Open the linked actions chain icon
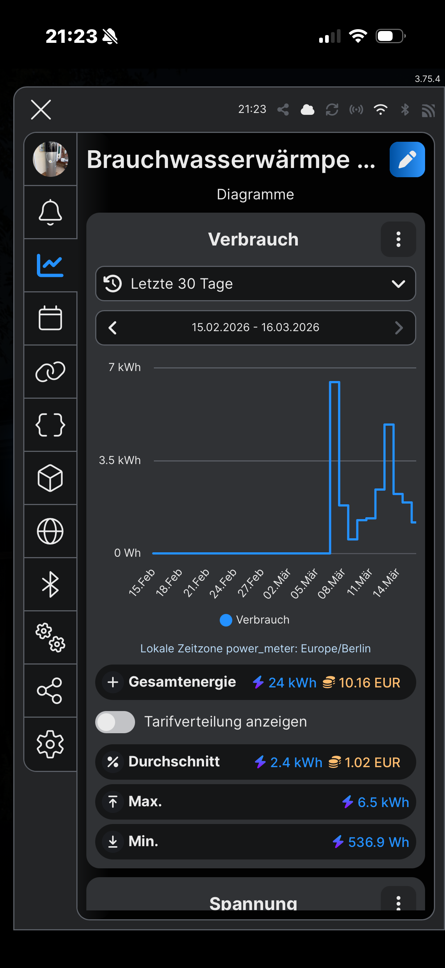Viewport: 445px width, 968px height. coord(50,372)
